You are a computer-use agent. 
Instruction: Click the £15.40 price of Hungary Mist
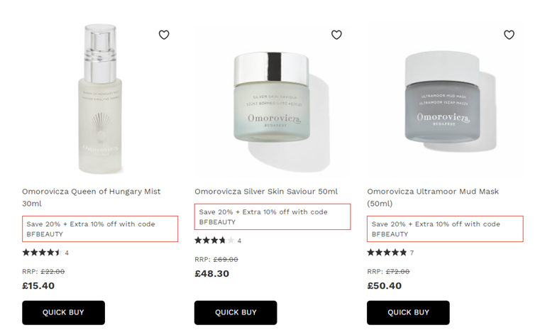tap(38, 286)
